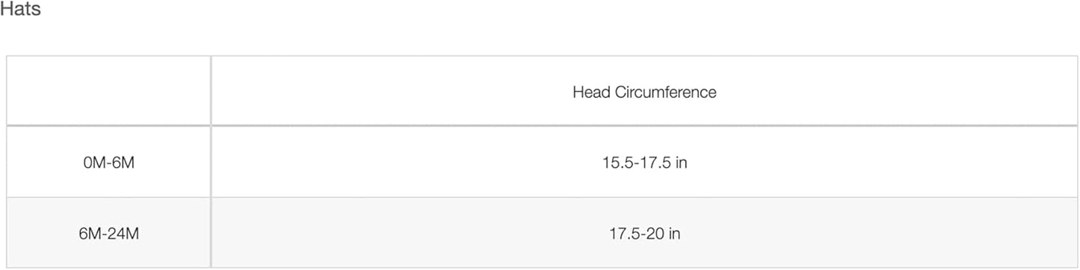
Task: Click the blank space left of Head Circumference text
Action: pos(392,91)
